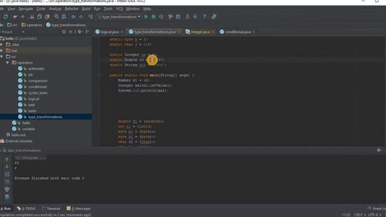Click the src breadcrumb

[x=12, y=25]
